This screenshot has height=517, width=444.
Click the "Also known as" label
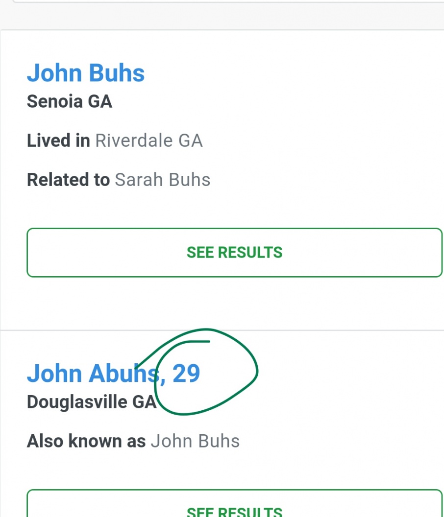[86, 441]
